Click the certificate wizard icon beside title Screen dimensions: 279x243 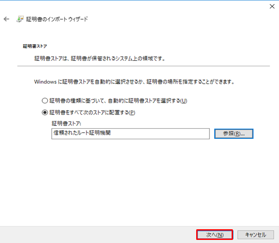point(20,19)
